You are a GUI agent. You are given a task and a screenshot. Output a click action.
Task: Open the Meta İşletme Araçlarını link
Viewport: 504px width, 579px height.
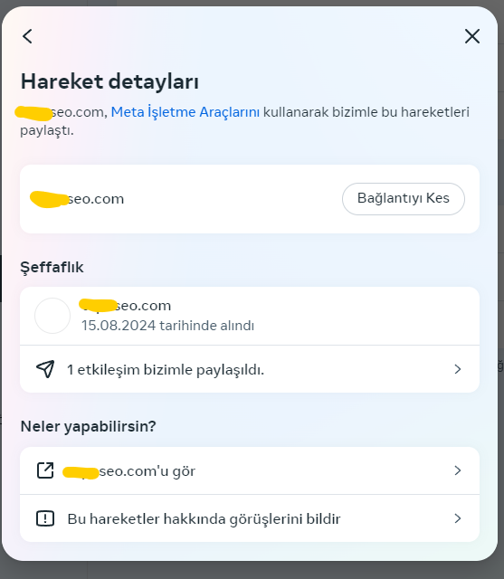tap(185, 112)
